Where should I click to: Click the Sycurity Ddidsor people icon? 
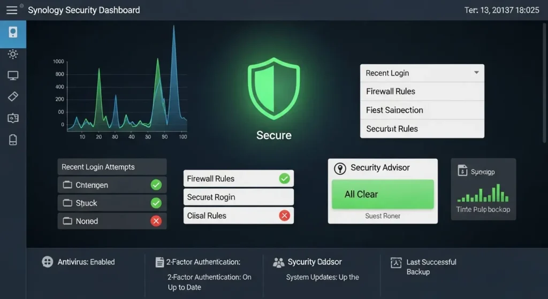coord(278,262)
